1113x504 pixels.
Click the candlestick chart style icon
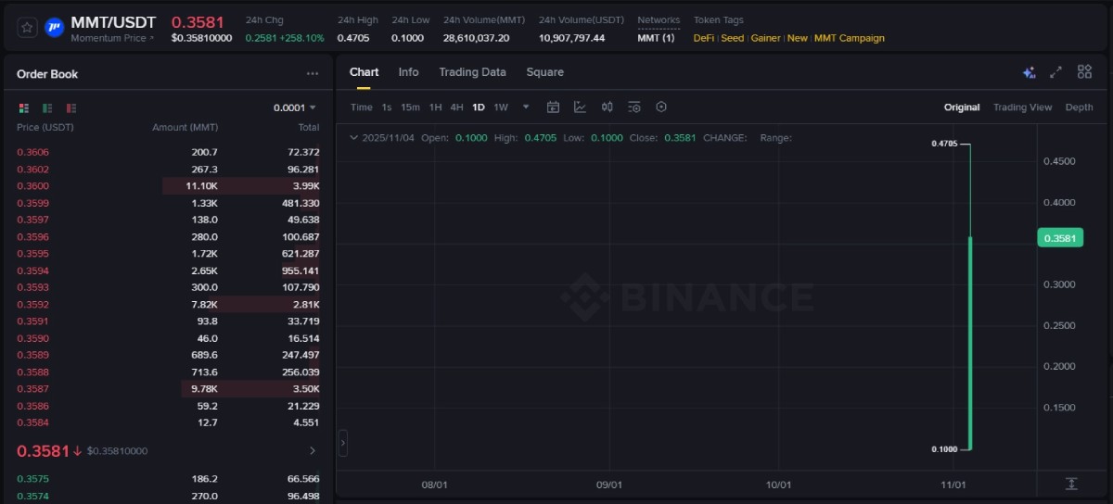(x=607, y=107)
